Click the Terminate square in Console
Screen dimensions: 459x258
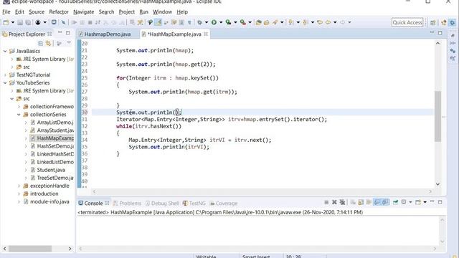pos(327,202)
